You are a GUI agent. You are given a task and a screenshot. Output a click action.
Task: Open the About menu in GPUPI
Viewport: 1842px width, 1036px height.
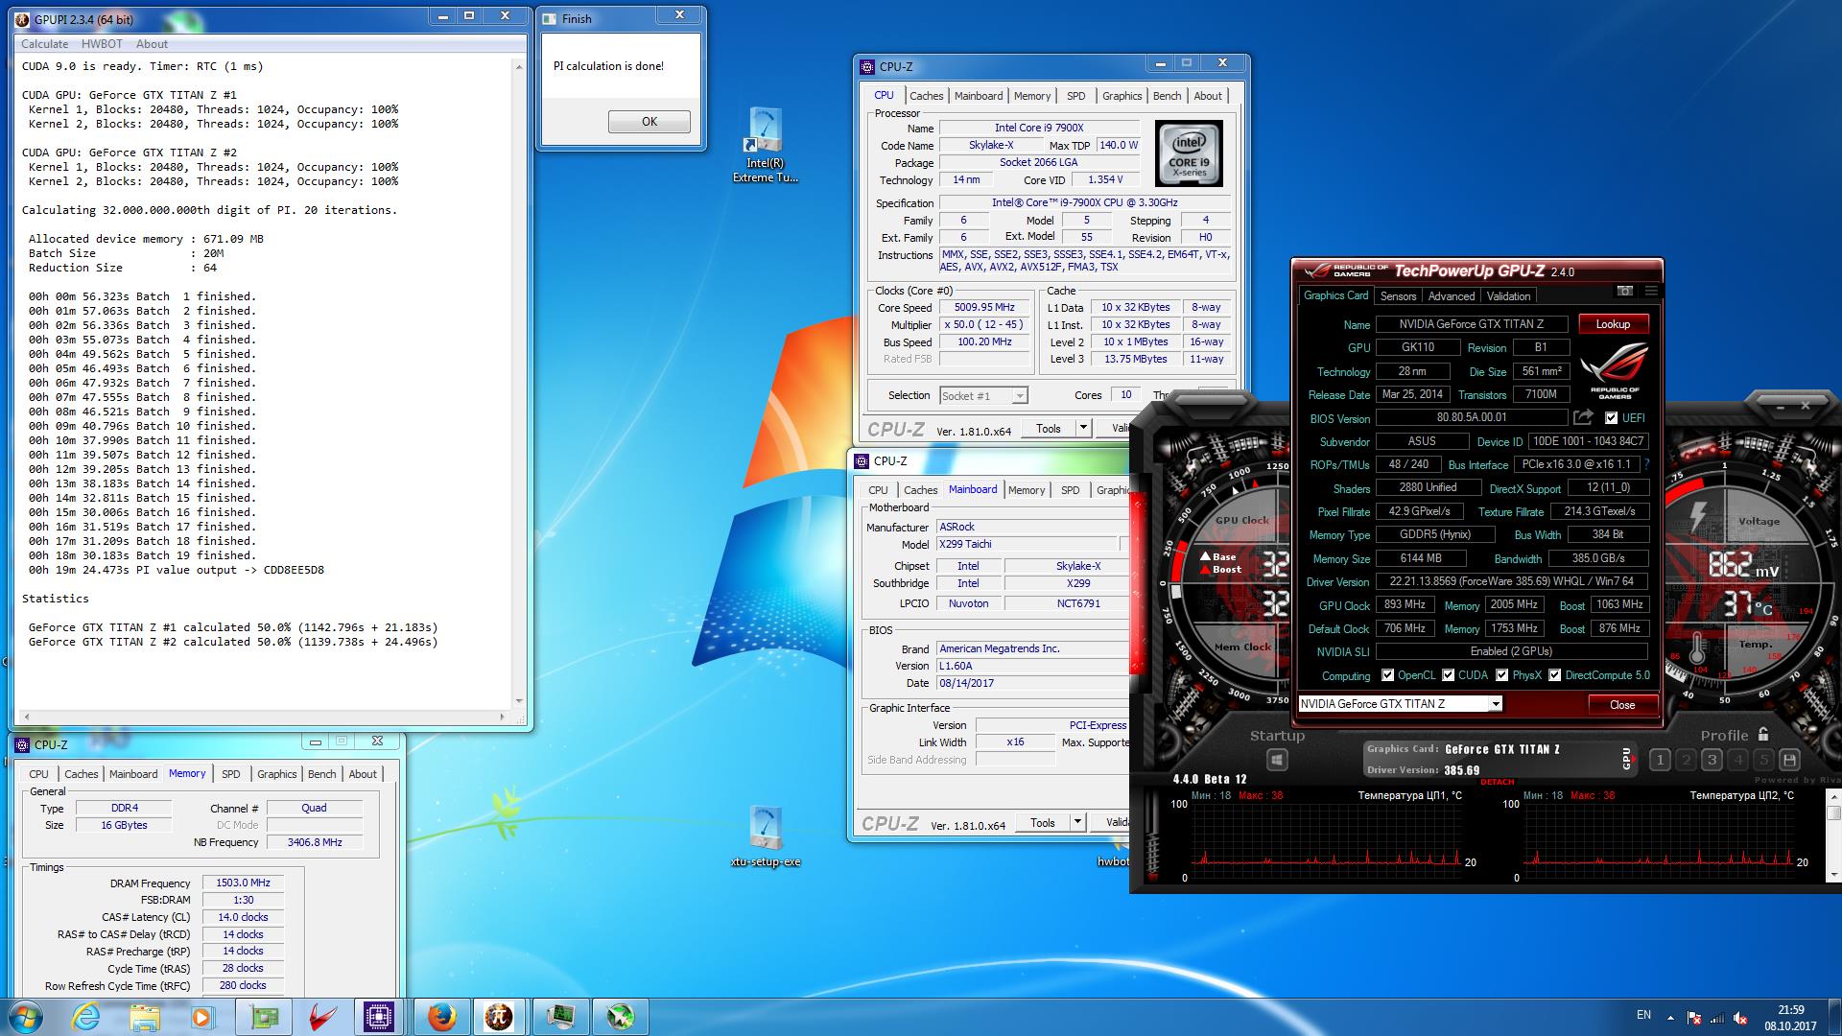click(x=152, y=44)
